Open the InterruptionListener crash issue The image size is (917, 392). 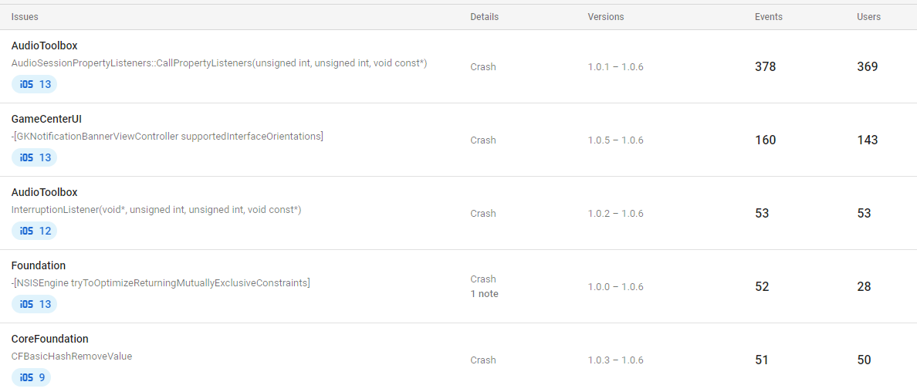pos(156,209)
